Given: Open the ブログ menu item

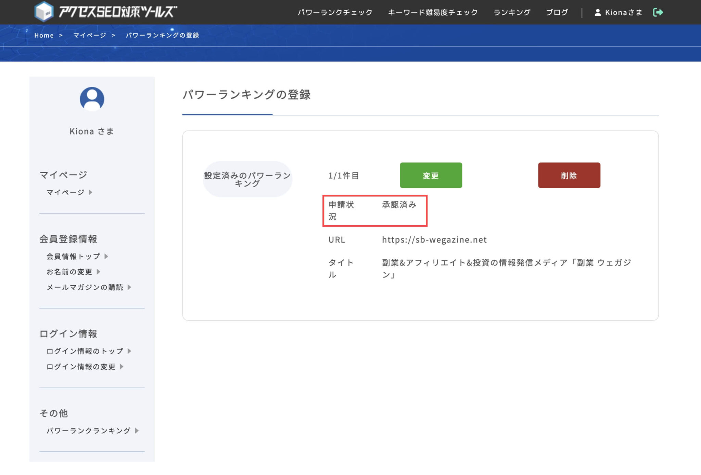Looking at the screenshot, I should click(557, 12).
